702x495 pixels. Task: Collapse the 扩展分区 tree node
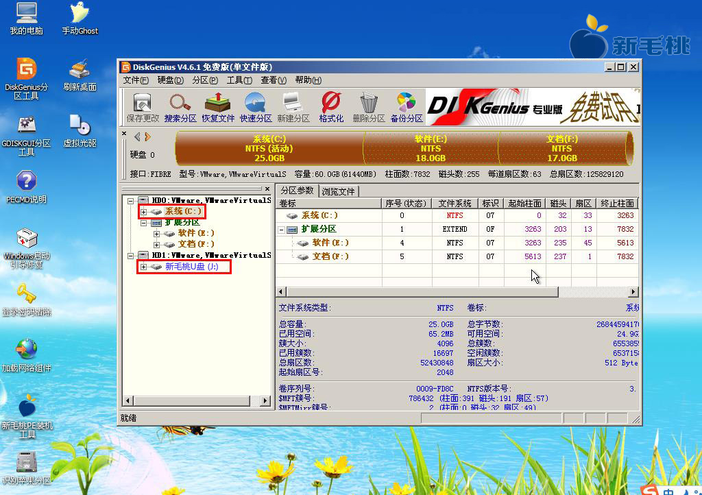click(x=144, y=222)
